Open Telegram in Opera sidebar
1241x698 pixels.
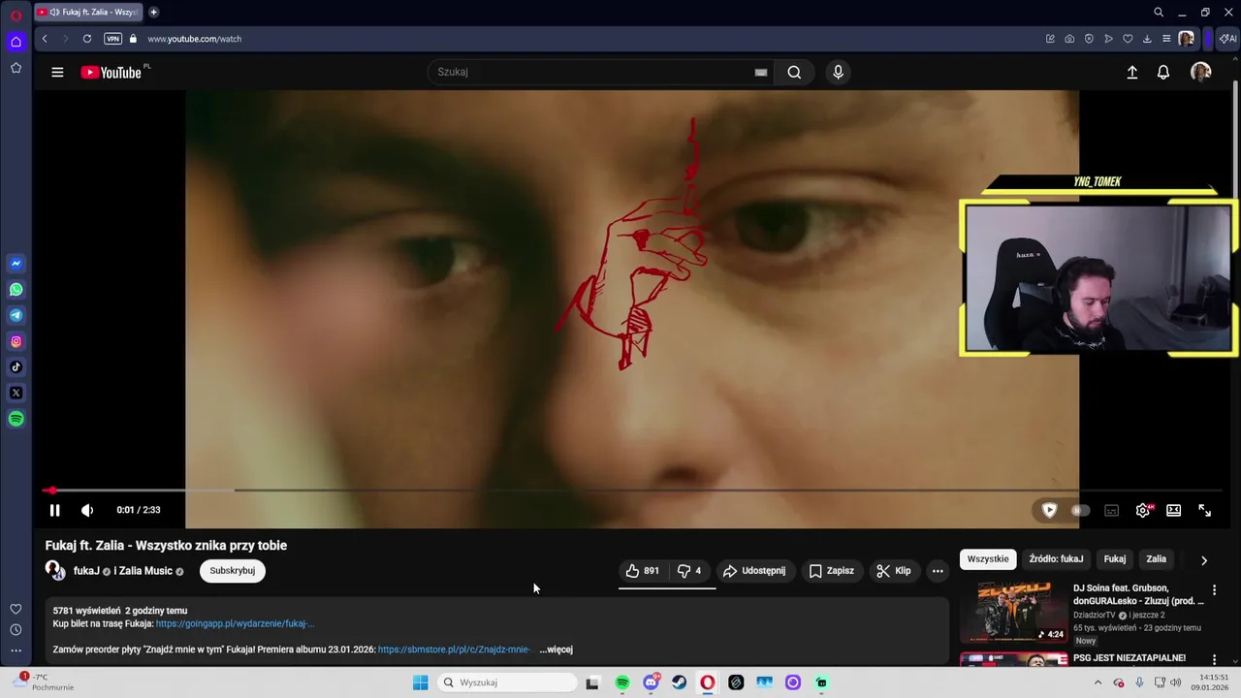pos(16,315)
